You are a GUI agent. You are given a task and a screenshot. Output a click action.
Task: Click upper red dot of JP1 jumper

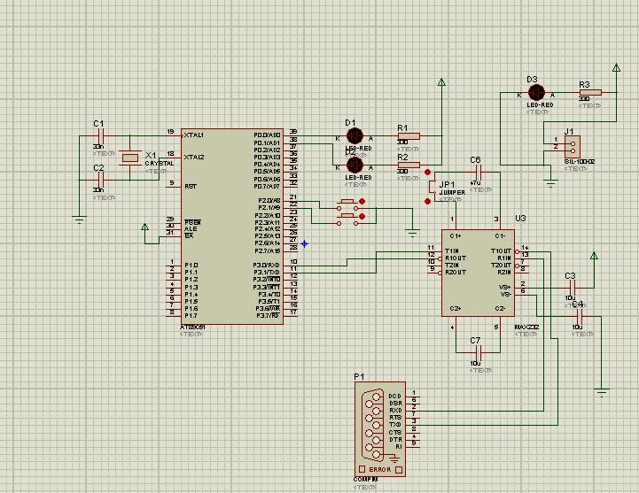pyautogui.click(x=427, y=173)
